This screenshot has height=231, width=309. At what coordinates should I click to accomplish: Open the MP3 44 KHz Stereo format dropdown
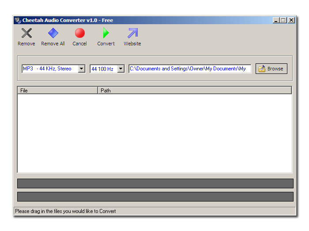pyautogui.click(x=81, y=69)
